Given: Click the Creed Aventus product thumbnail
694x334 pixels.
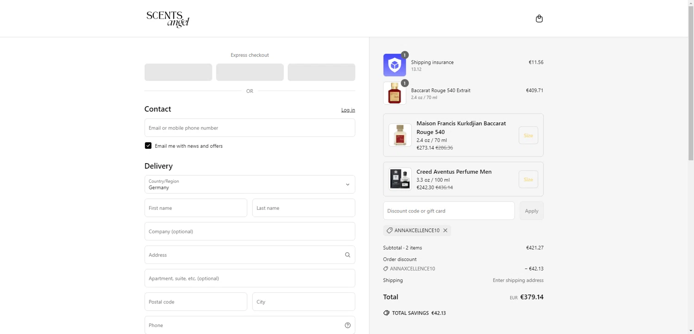Looking at the screenshot, I should click(x=400, y=179).
